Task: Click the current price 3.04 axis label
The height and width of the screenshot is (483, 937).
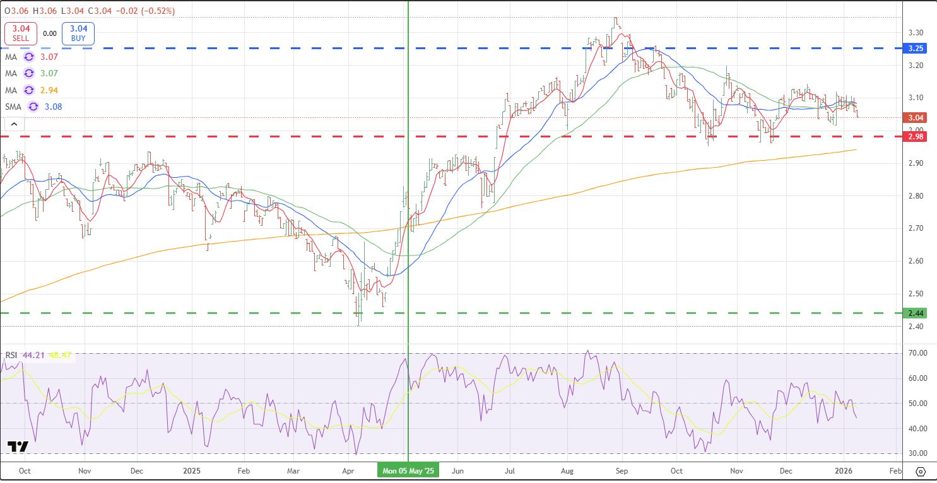Action: click(916, 117)
